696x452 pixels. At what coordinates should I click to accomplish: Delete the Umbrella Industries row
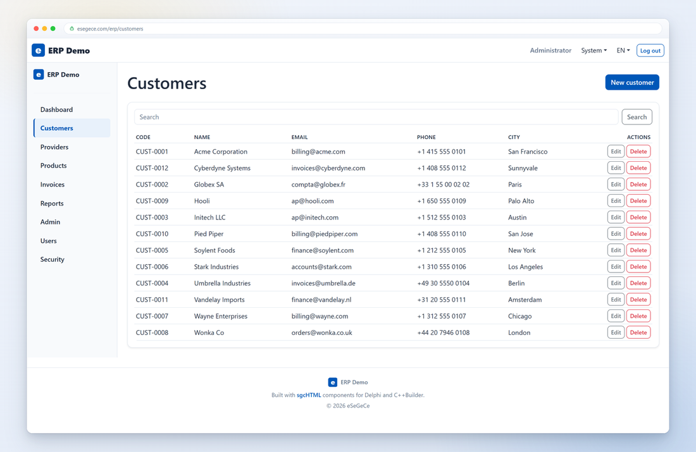638,283
